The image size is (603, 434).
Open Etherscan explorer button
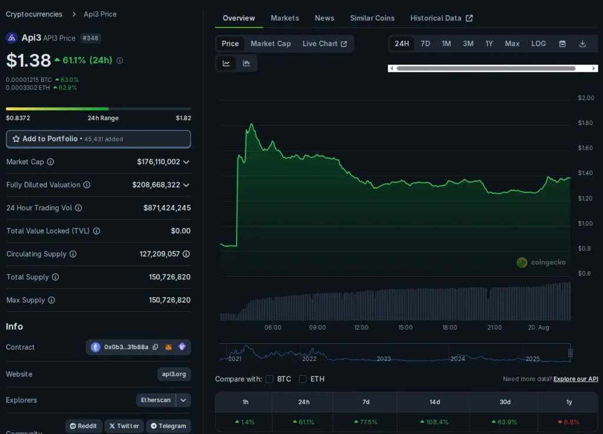click(x=155, y=400)
